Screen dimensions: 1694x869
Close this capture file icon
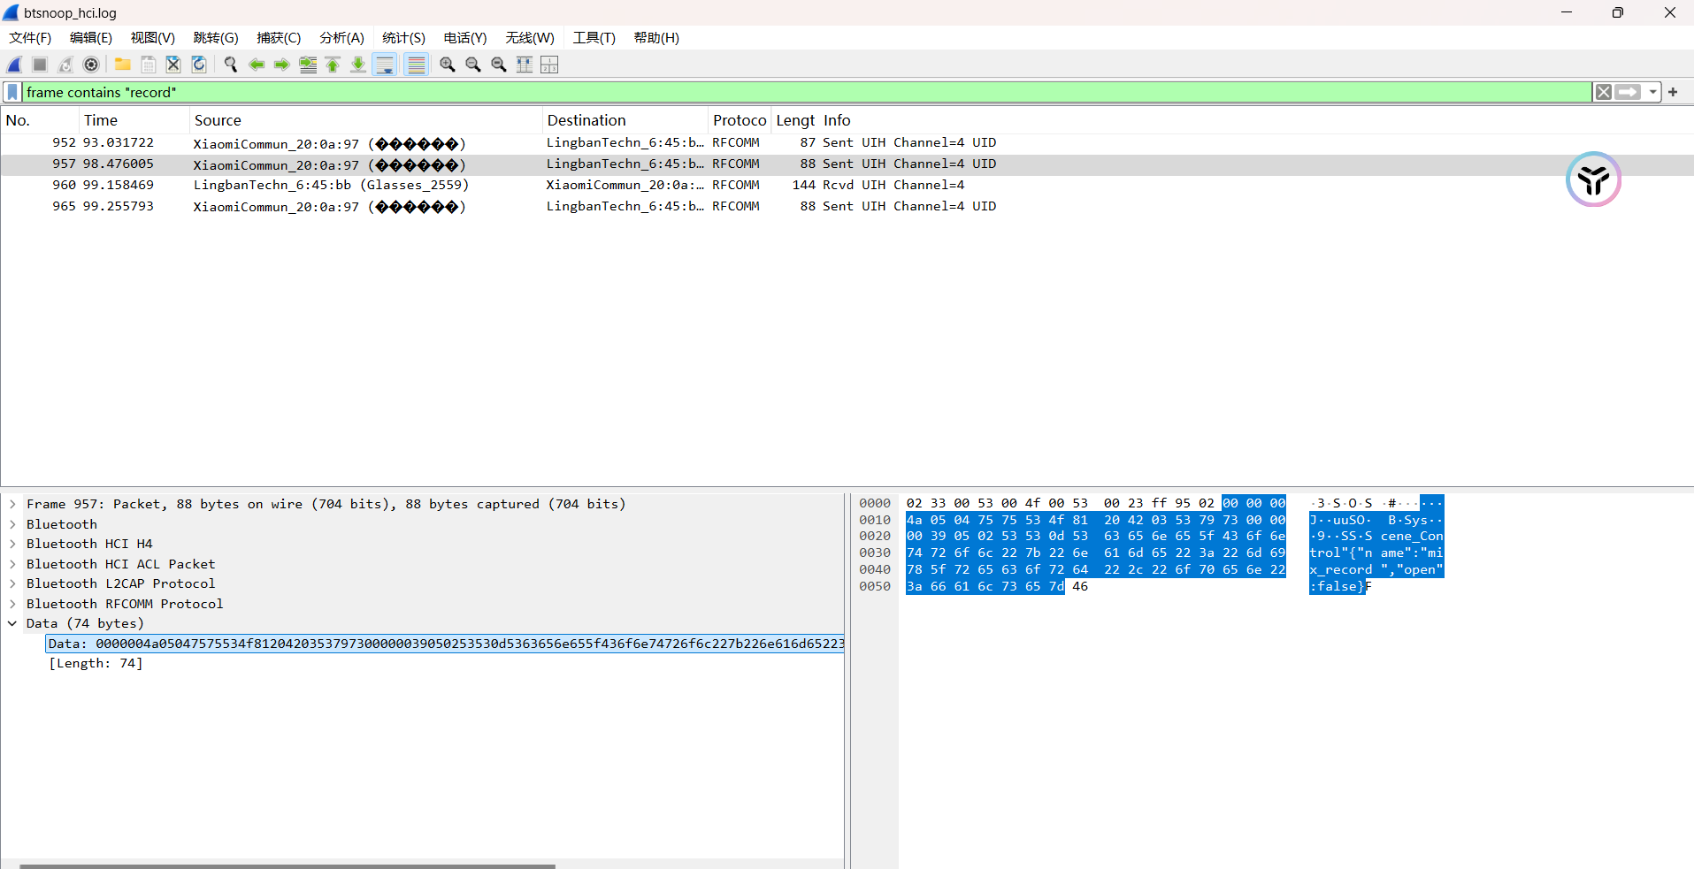(x=173, y=65)
